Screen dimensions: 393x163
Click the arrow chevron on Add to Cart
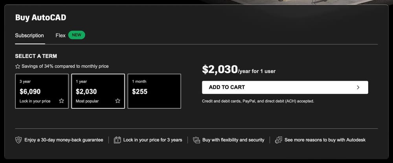358,87
